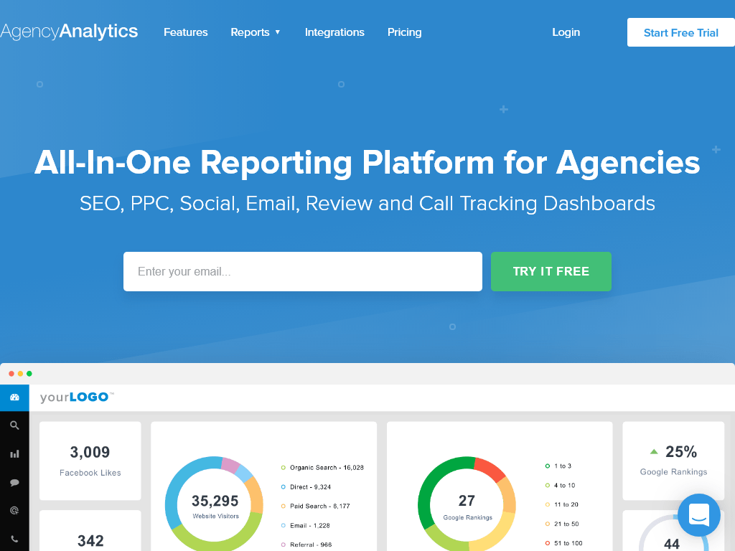Select the keyword search magnifier sidebar icon

[x=14, y=425]
